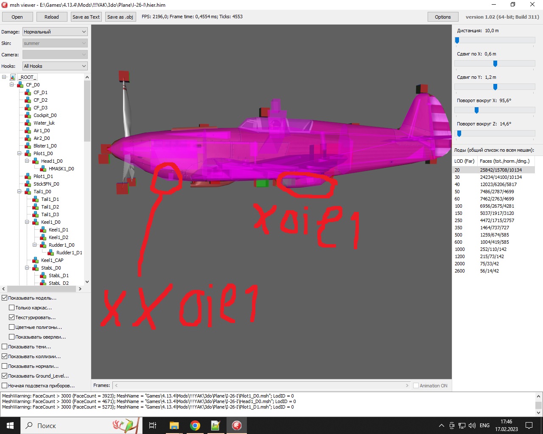Open the Damage dropdown
This screenshot has width=543, height=434.
(55, 32)
